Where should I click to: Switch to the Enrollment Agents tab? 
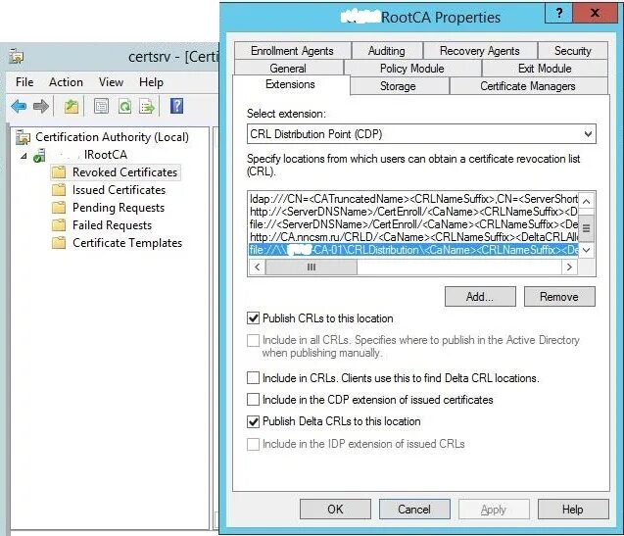click(x=293, y=51)
